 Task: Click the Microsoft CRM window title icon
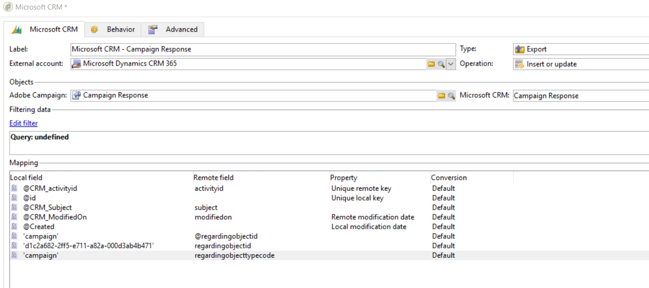tap(8, 7)
